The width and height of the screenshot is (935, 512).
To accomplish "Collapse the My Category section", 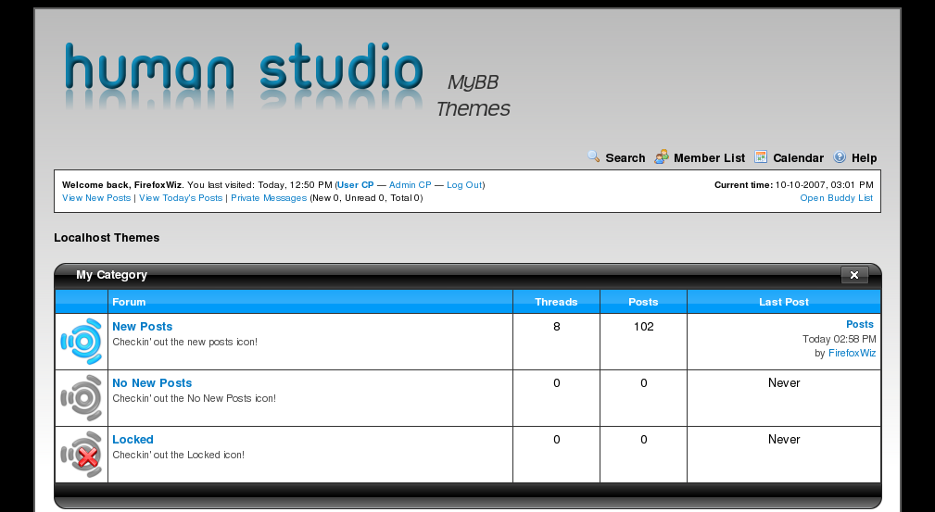I will 853,275.
